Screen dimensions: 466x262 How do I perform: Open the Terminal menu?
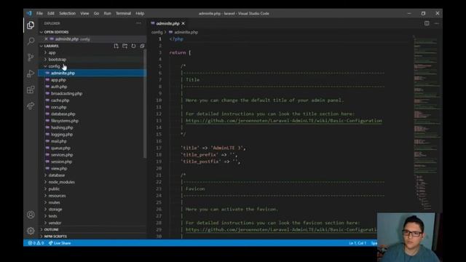123,13
